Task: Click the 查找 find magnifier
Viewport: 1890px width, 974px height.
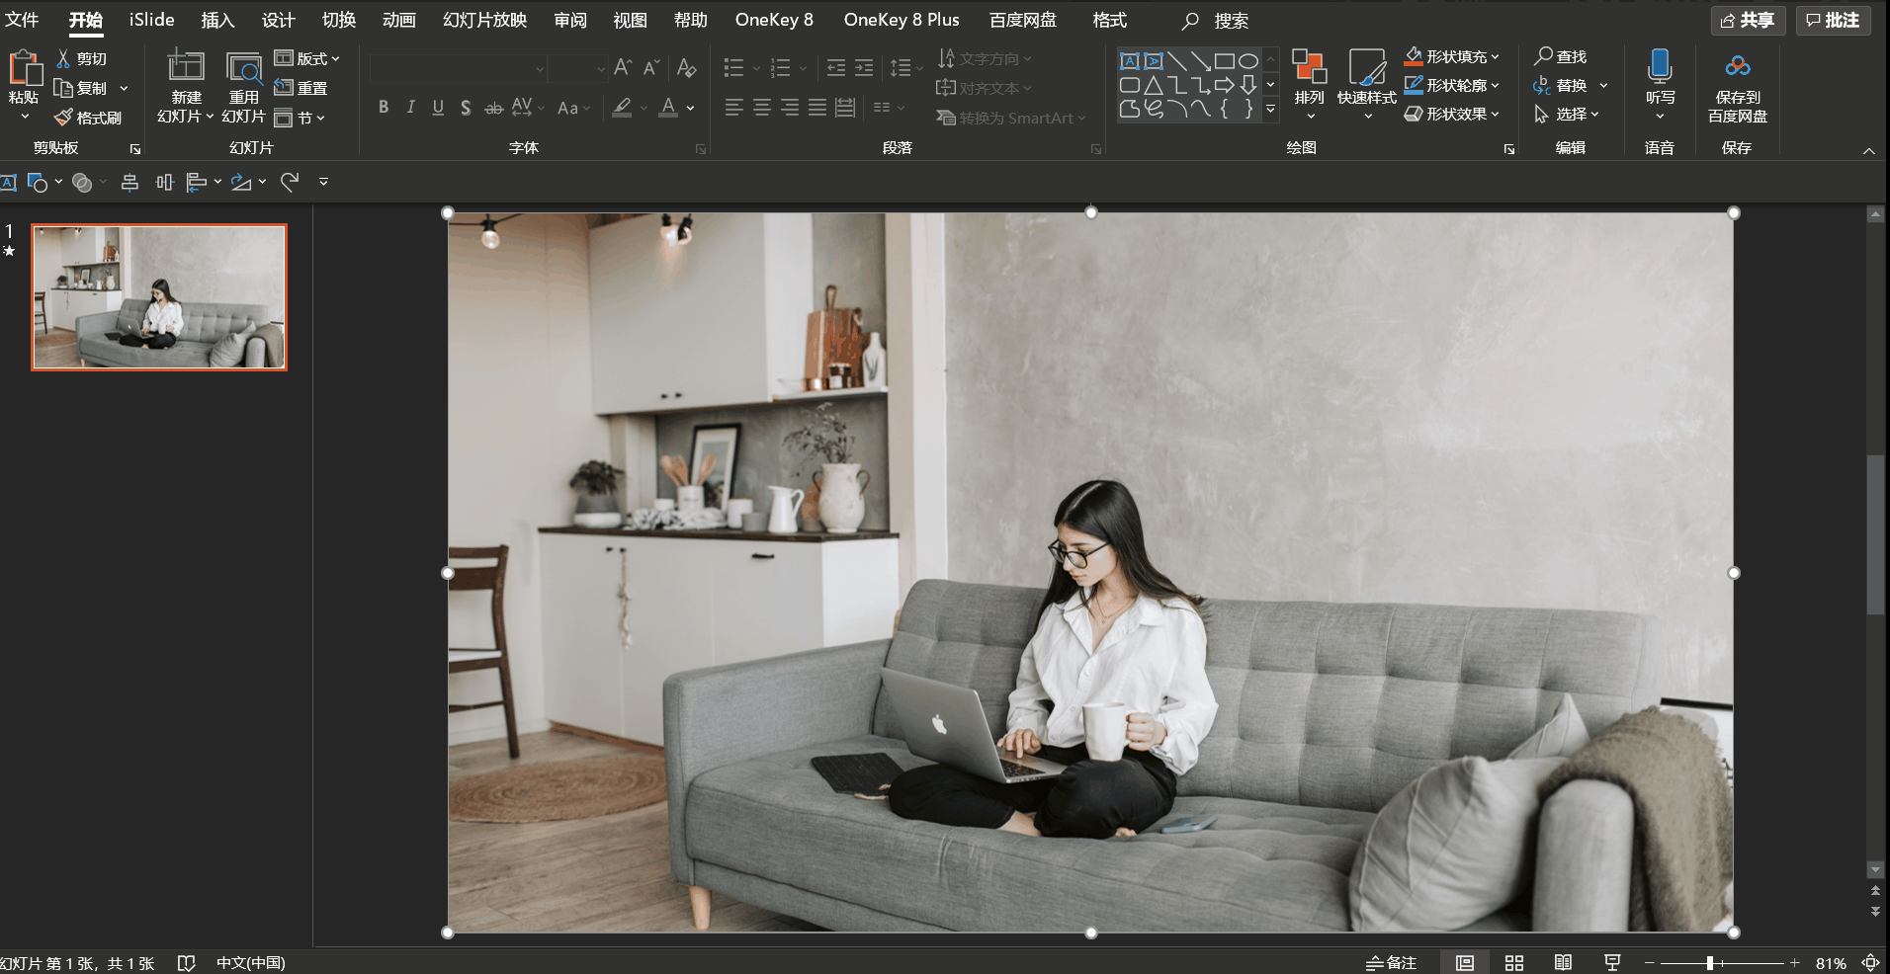Action: pyautogui.click(x=1561, y=56)
